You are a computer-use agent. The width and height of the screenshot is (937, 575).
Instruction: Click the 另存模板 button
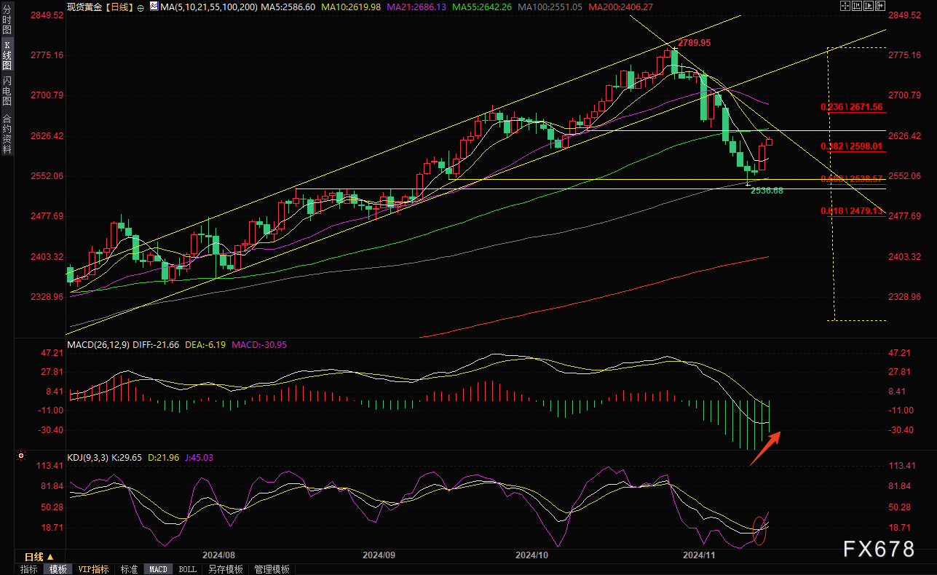click(225, 569)
